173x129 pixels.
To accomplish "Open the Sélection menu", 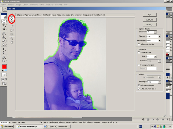I will click(x=34, y=5).
